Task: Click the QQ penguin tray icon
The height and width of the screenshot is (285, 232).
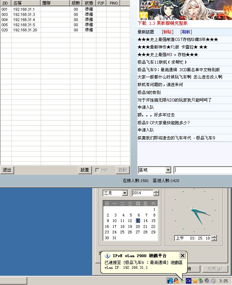Action: click(x=176, y=281)
